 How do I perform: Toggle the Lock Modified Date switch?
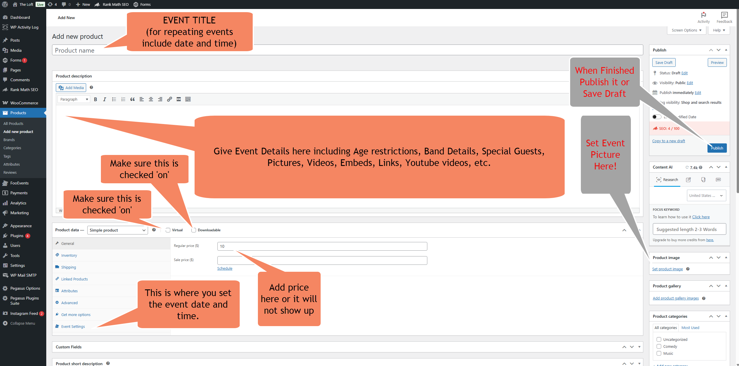(657, 117)
